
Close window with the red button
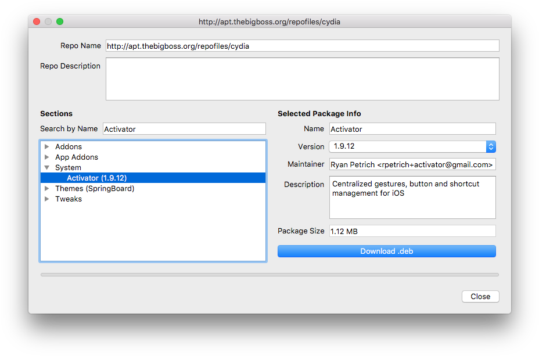(x=37, y=21)
